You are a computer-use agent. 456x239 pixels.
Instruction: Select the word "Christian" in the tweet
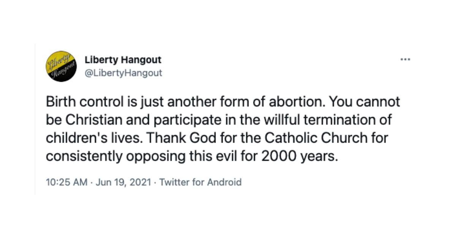92,120
